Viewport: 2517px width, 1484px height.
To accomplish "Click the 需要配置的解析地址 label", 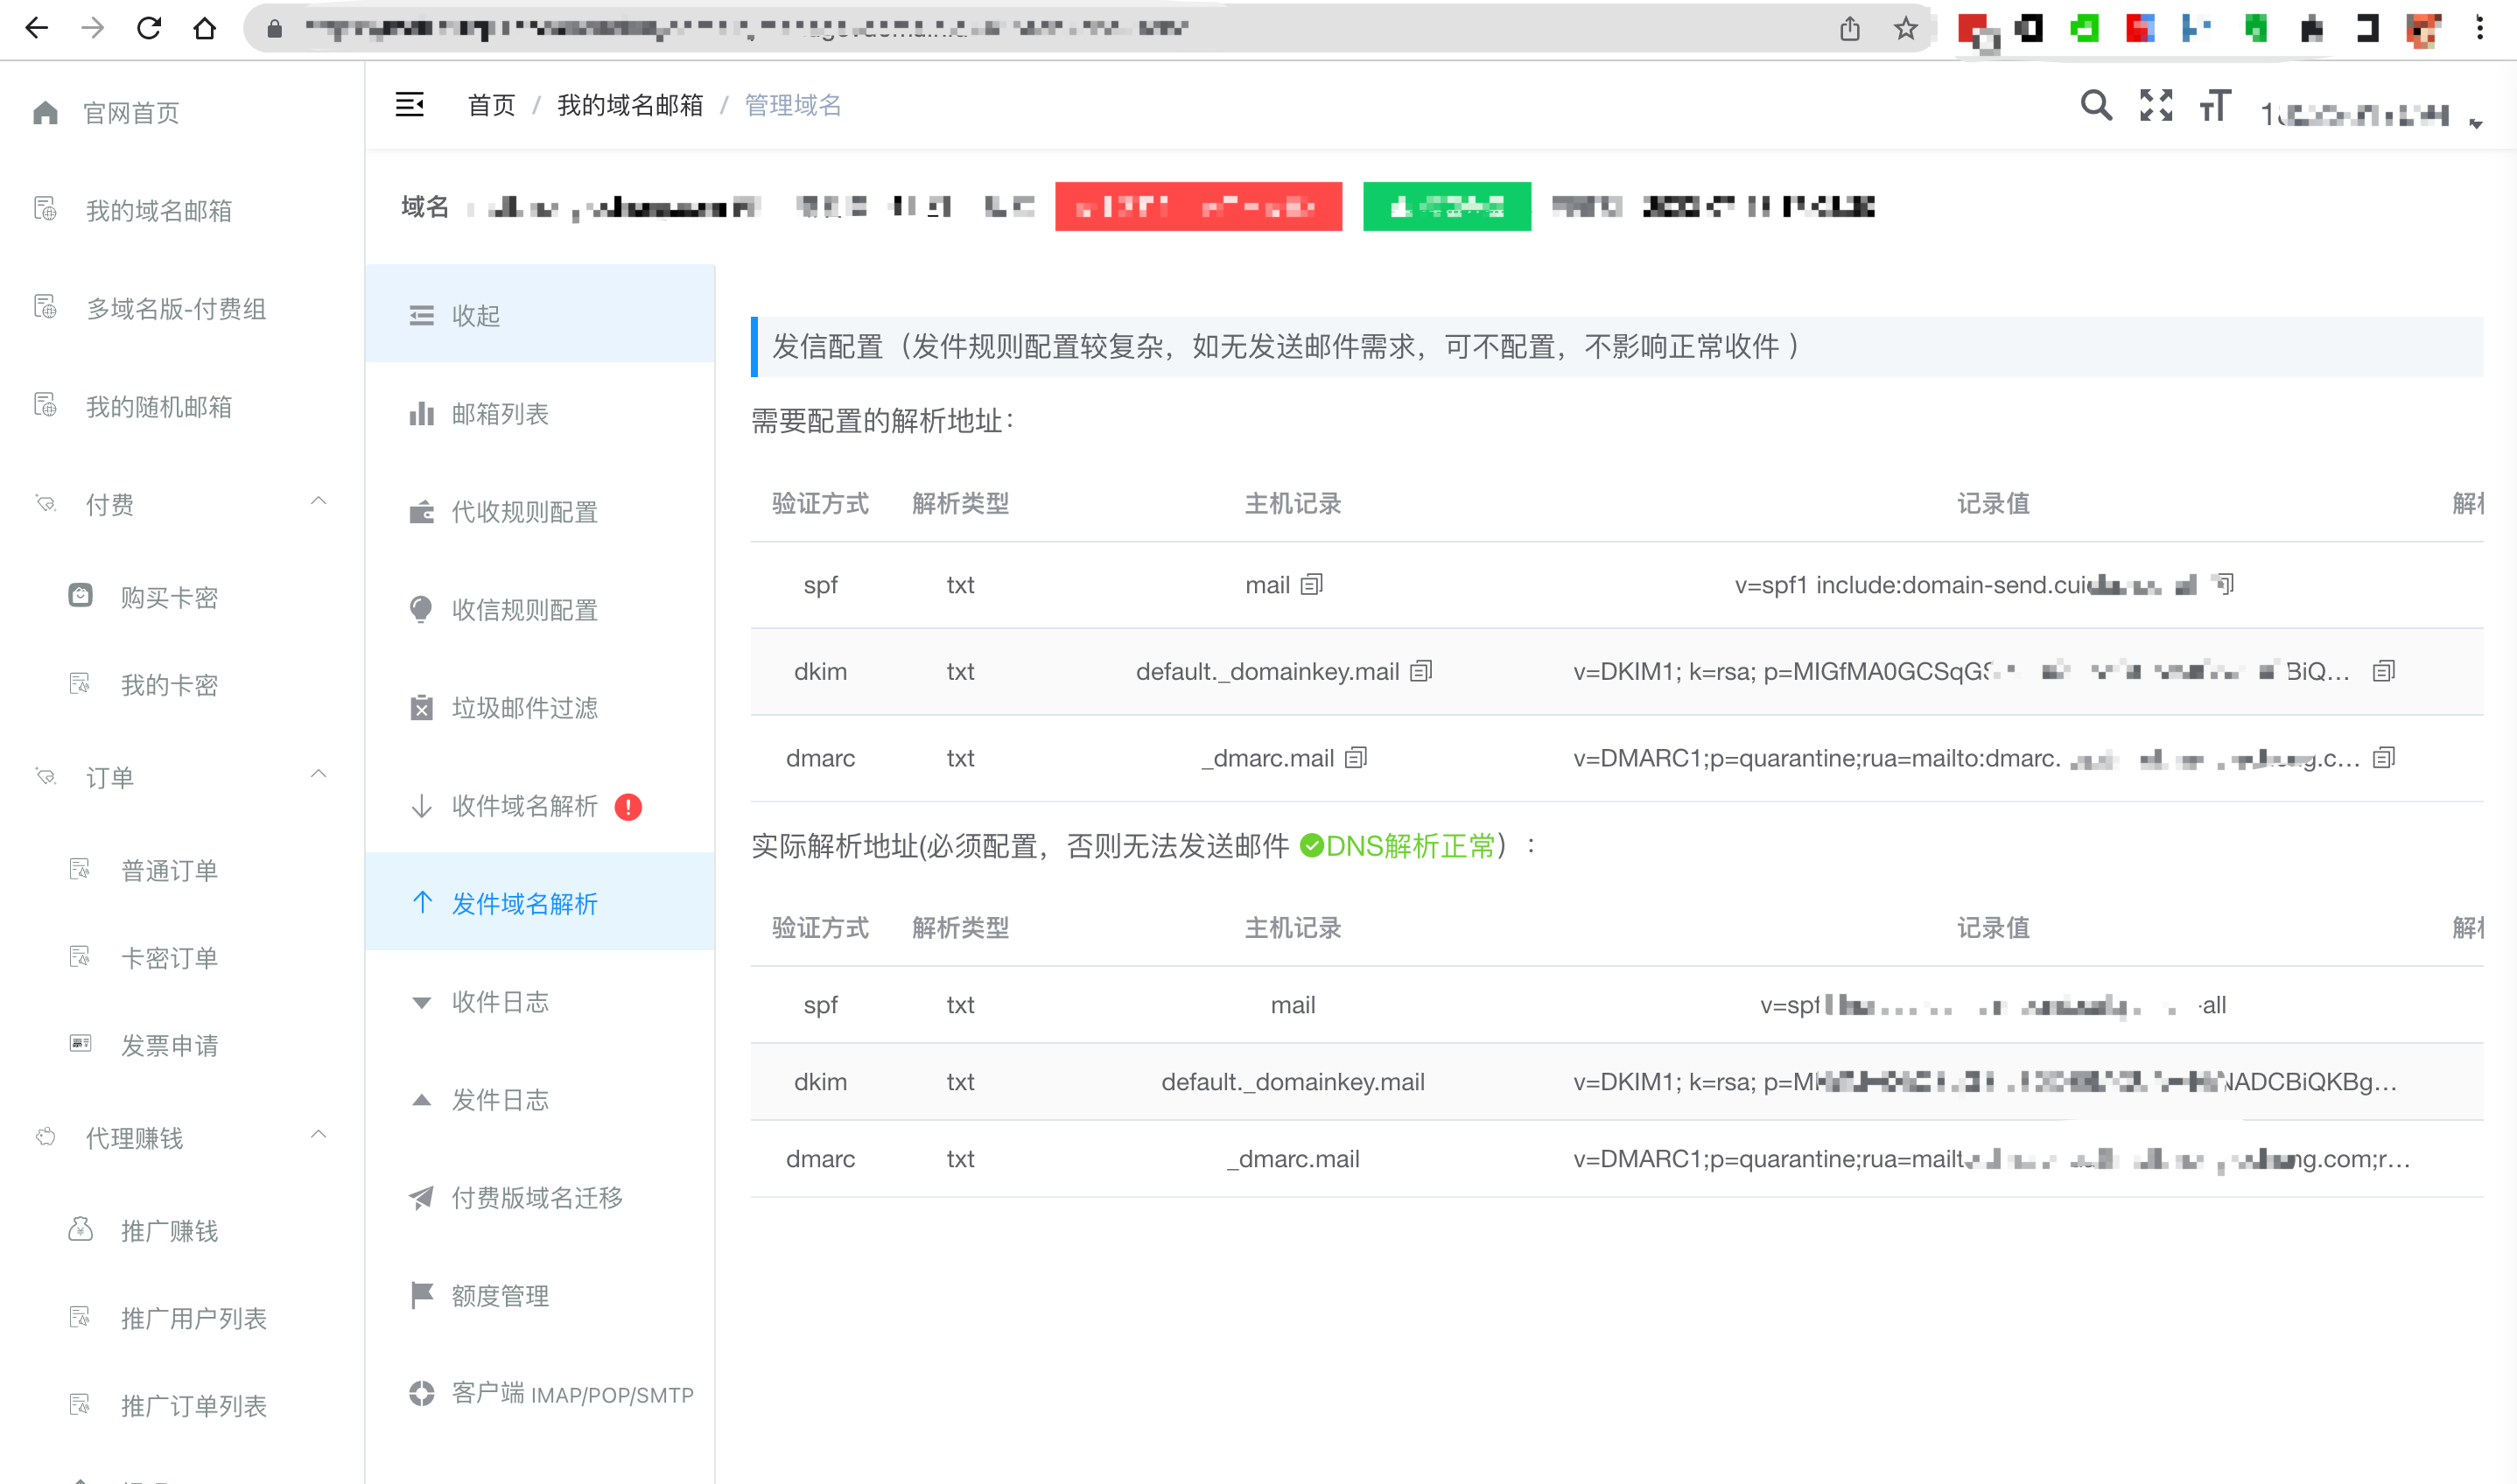I will 882,421.
